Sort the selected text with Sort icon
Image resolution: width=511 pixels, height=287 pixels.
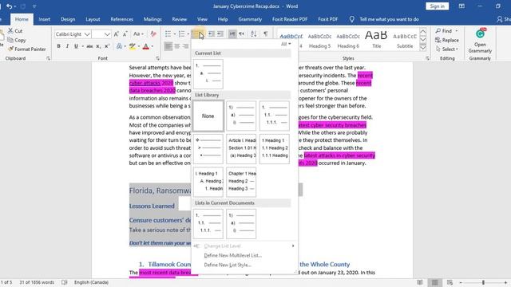[254, 33]
